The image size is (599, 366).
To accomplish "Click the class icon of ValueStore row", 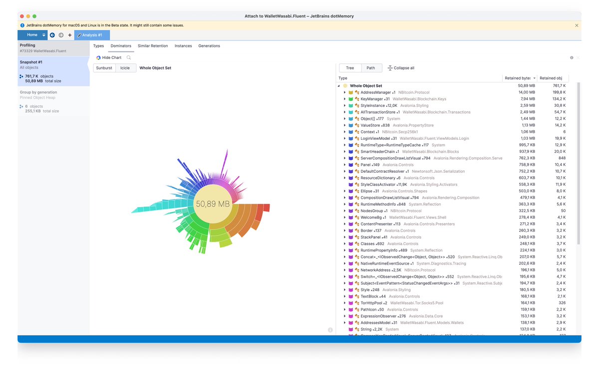I will (357, 125).
